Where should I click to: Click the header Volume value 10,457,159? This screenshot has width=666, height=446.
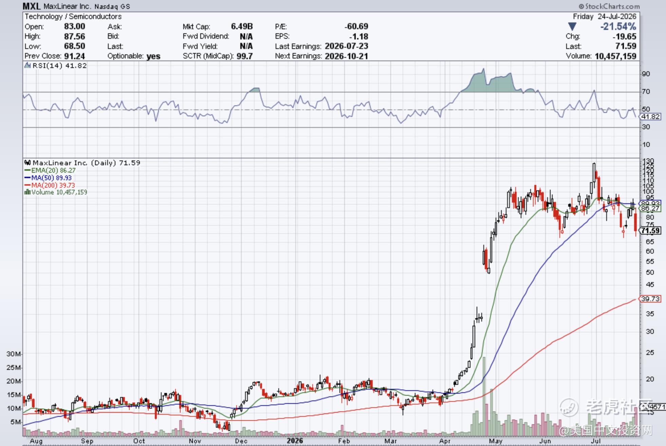point(616,56)
